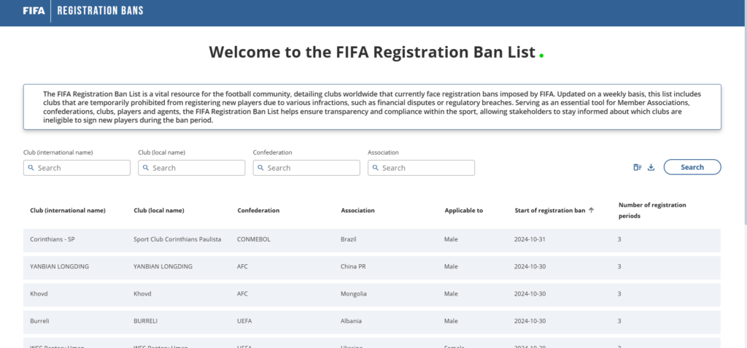Sort by Number of registration periods header

pos(652,210)
